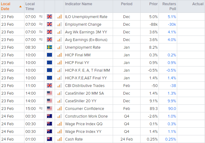Click the approximate-time icon for Consumer Confidence
Viewport: 205px width, 143px height.
41,109
